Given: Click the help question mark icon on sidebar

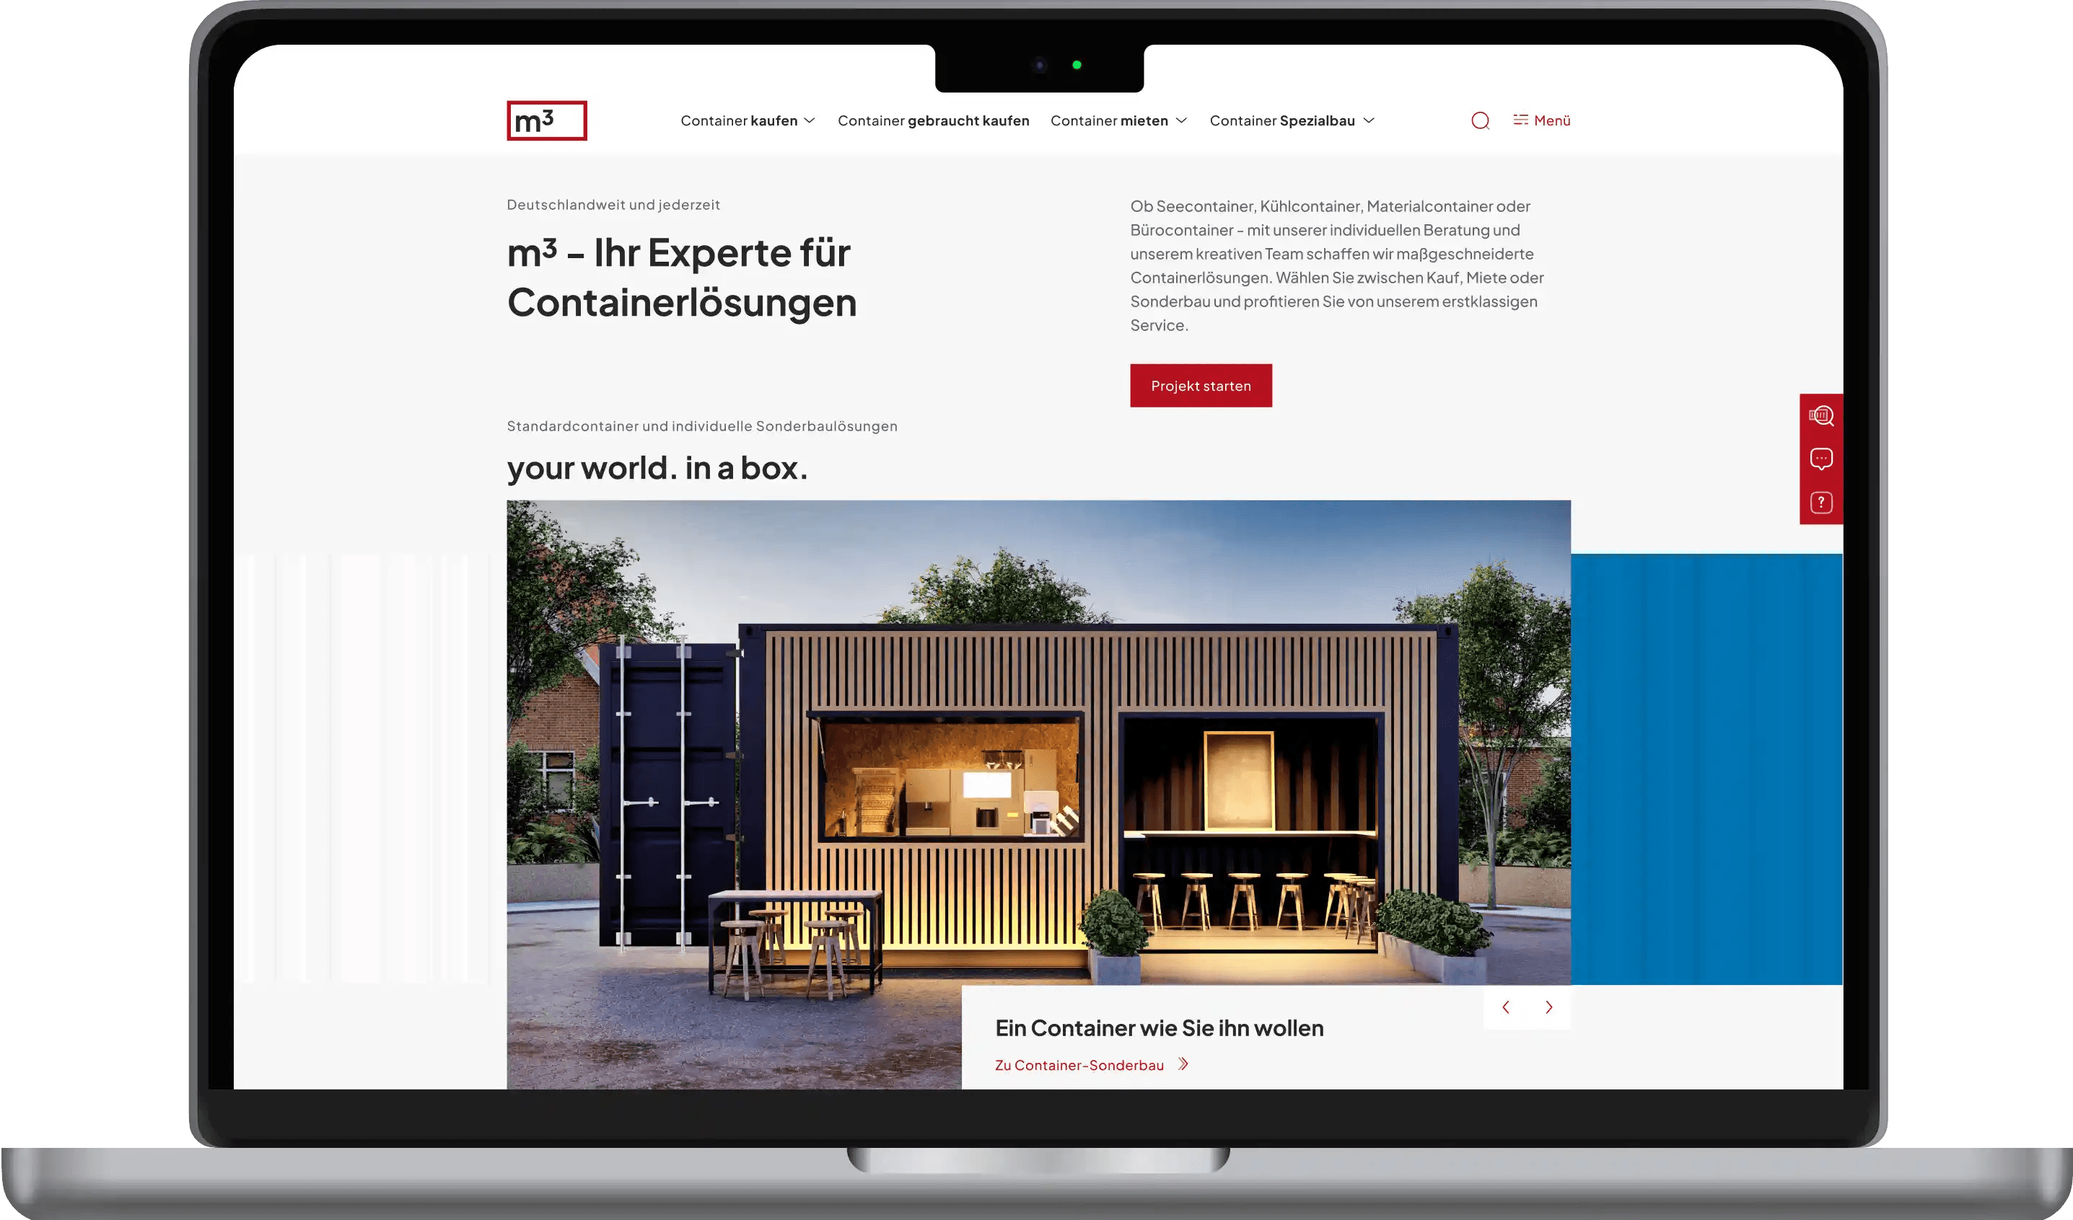Looking at the screenshot, I should coord(1820,505).
